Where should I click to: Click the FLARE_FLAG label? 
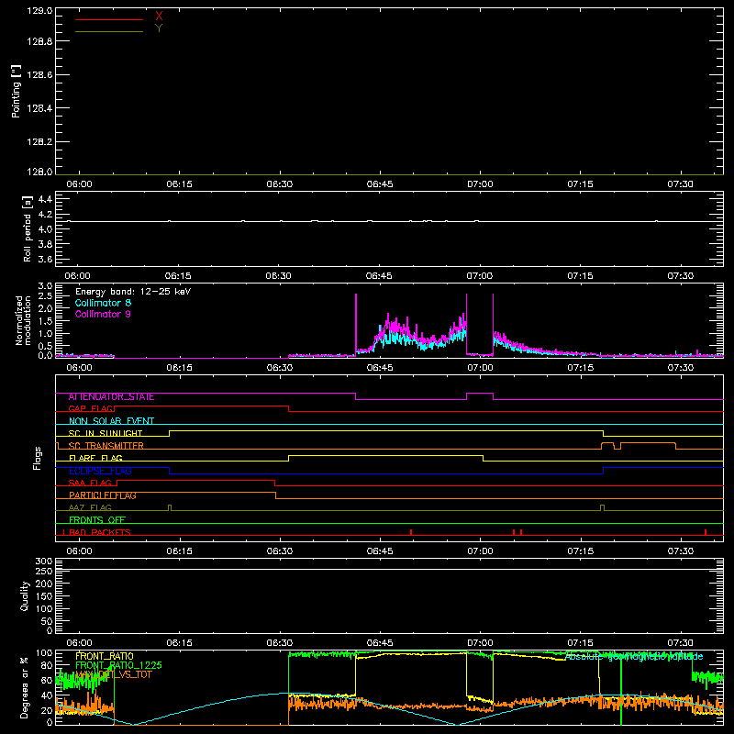[95, 458]
